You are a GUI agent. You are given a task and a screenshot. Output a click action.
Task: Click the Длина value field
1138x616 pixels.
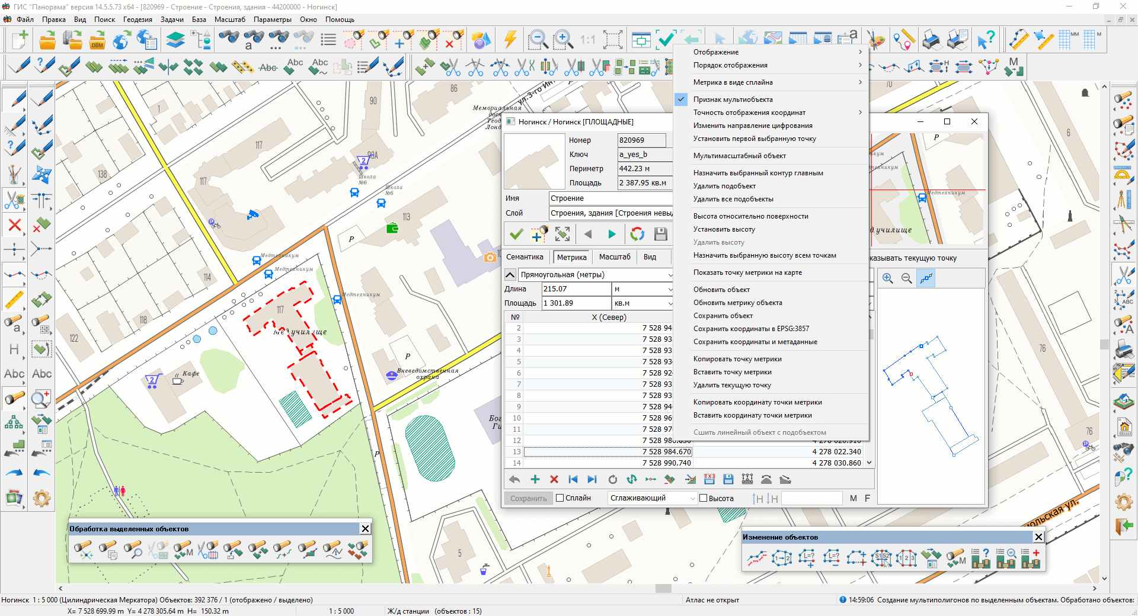tap(576, 289)
